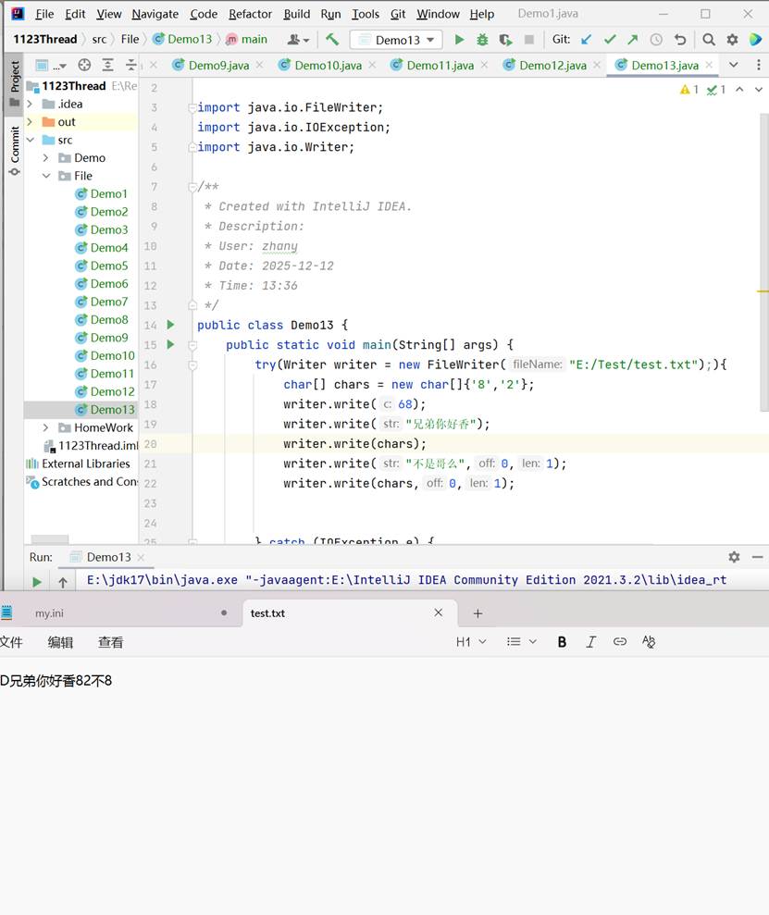This screenshot has height=915, width=769.
Task: Switch to Demo11.java tab
Action: point(440,66)
